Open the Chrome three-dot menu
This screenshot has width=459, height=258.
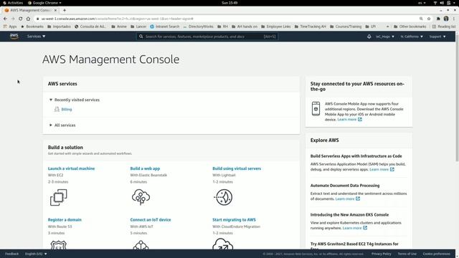[454, 19]
